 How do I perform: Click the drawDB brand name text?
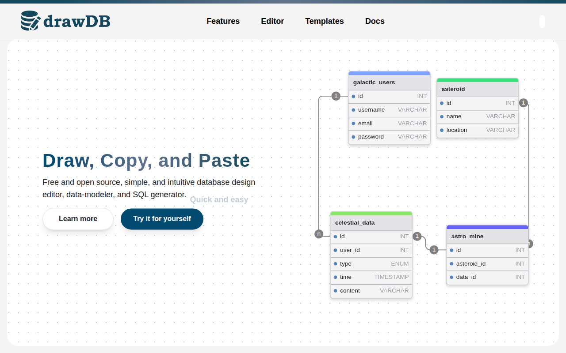tap(77, 21)
